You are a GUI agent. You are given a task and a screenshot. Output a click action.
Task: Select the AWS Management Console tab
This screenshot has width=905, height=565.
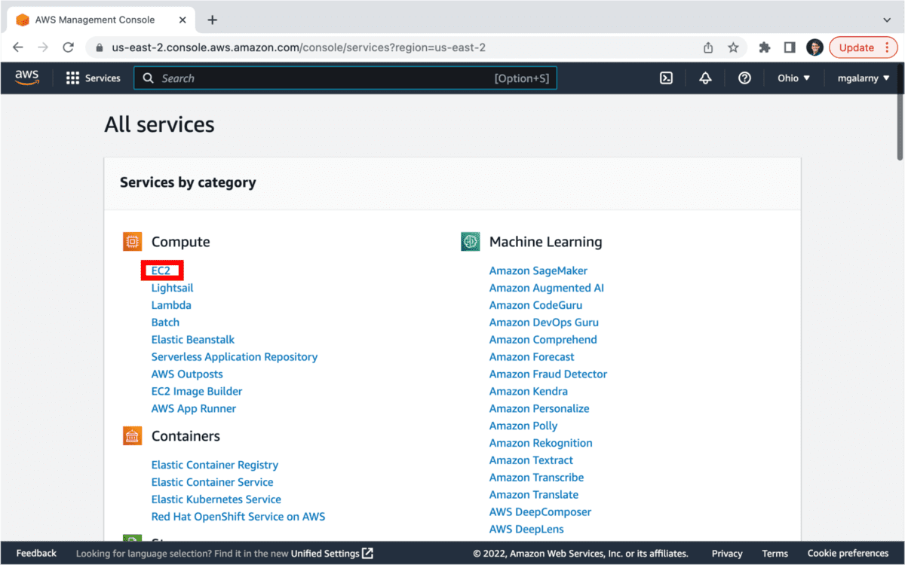click(x=100, y=20)
